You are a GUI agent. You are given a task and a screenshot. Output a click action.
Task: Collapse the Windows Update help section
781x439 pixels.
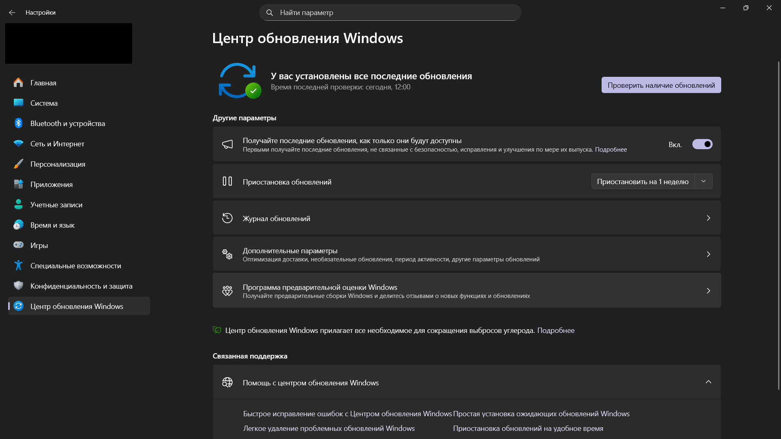[x=708, y=382]
